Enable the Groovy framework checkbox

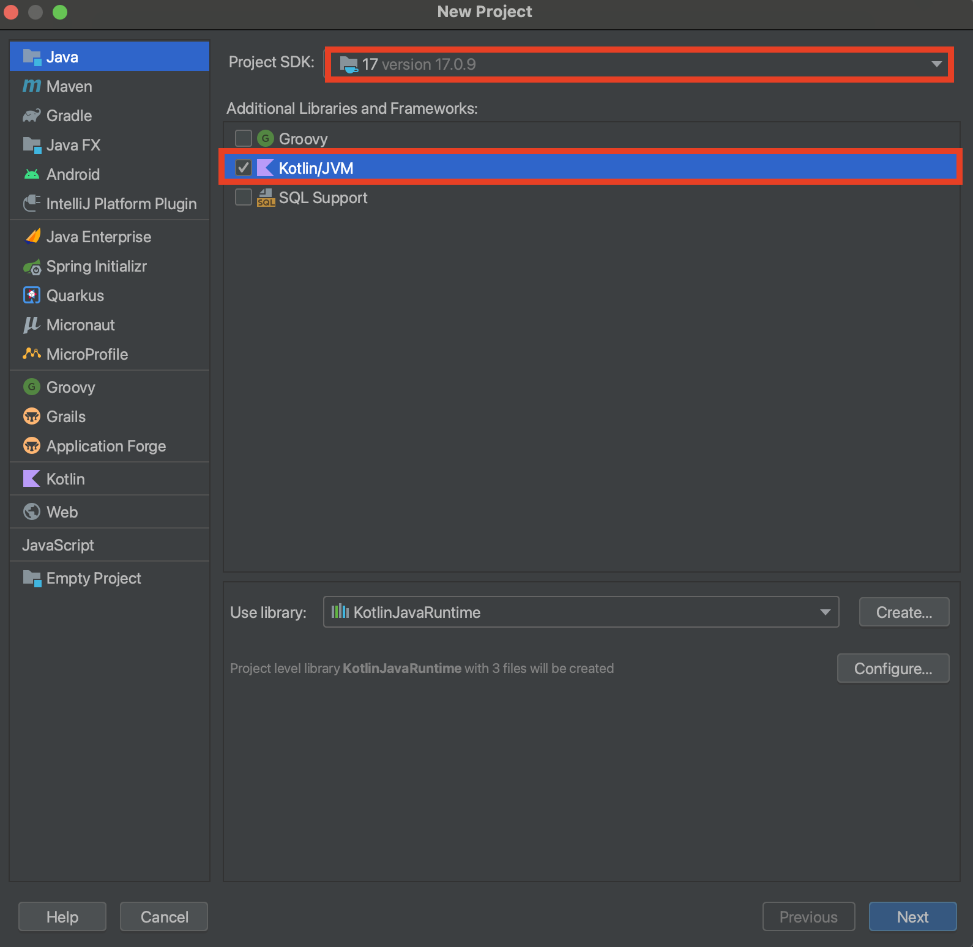(244, 138)
